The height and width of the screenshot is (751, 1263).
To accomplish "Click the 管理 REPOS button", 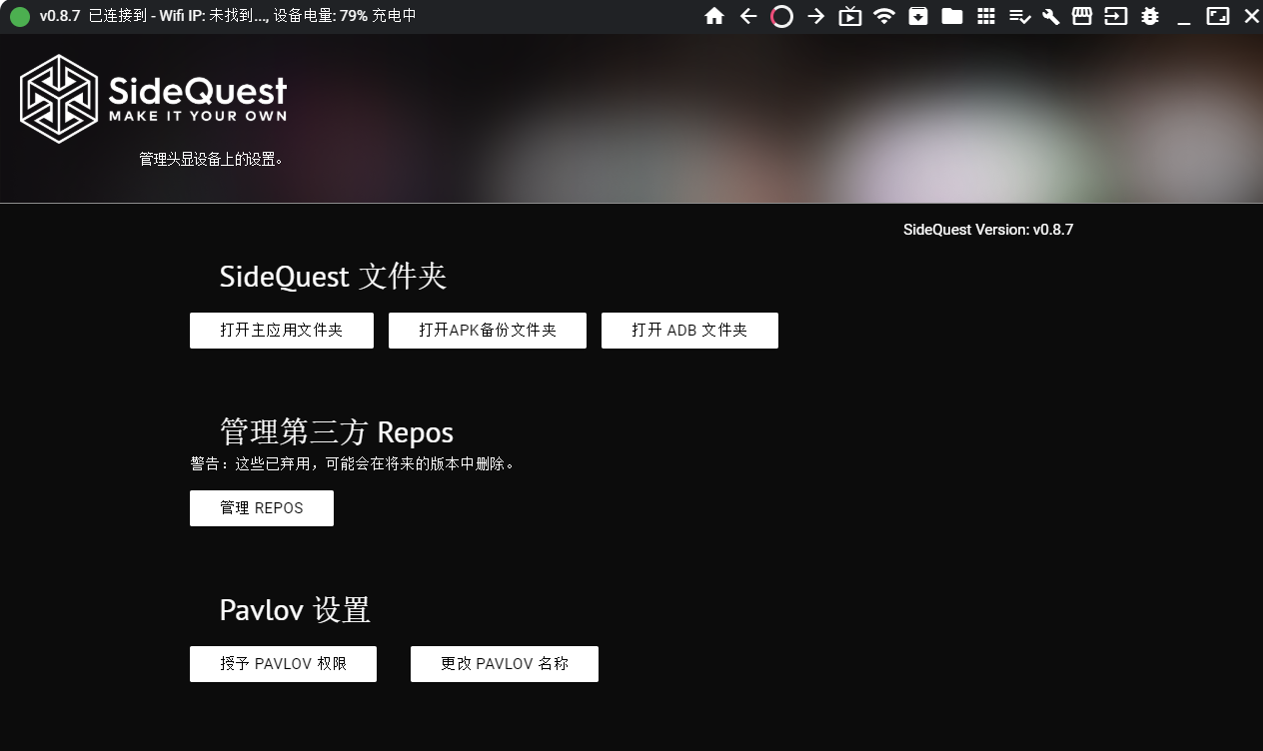I will point(262,508).
